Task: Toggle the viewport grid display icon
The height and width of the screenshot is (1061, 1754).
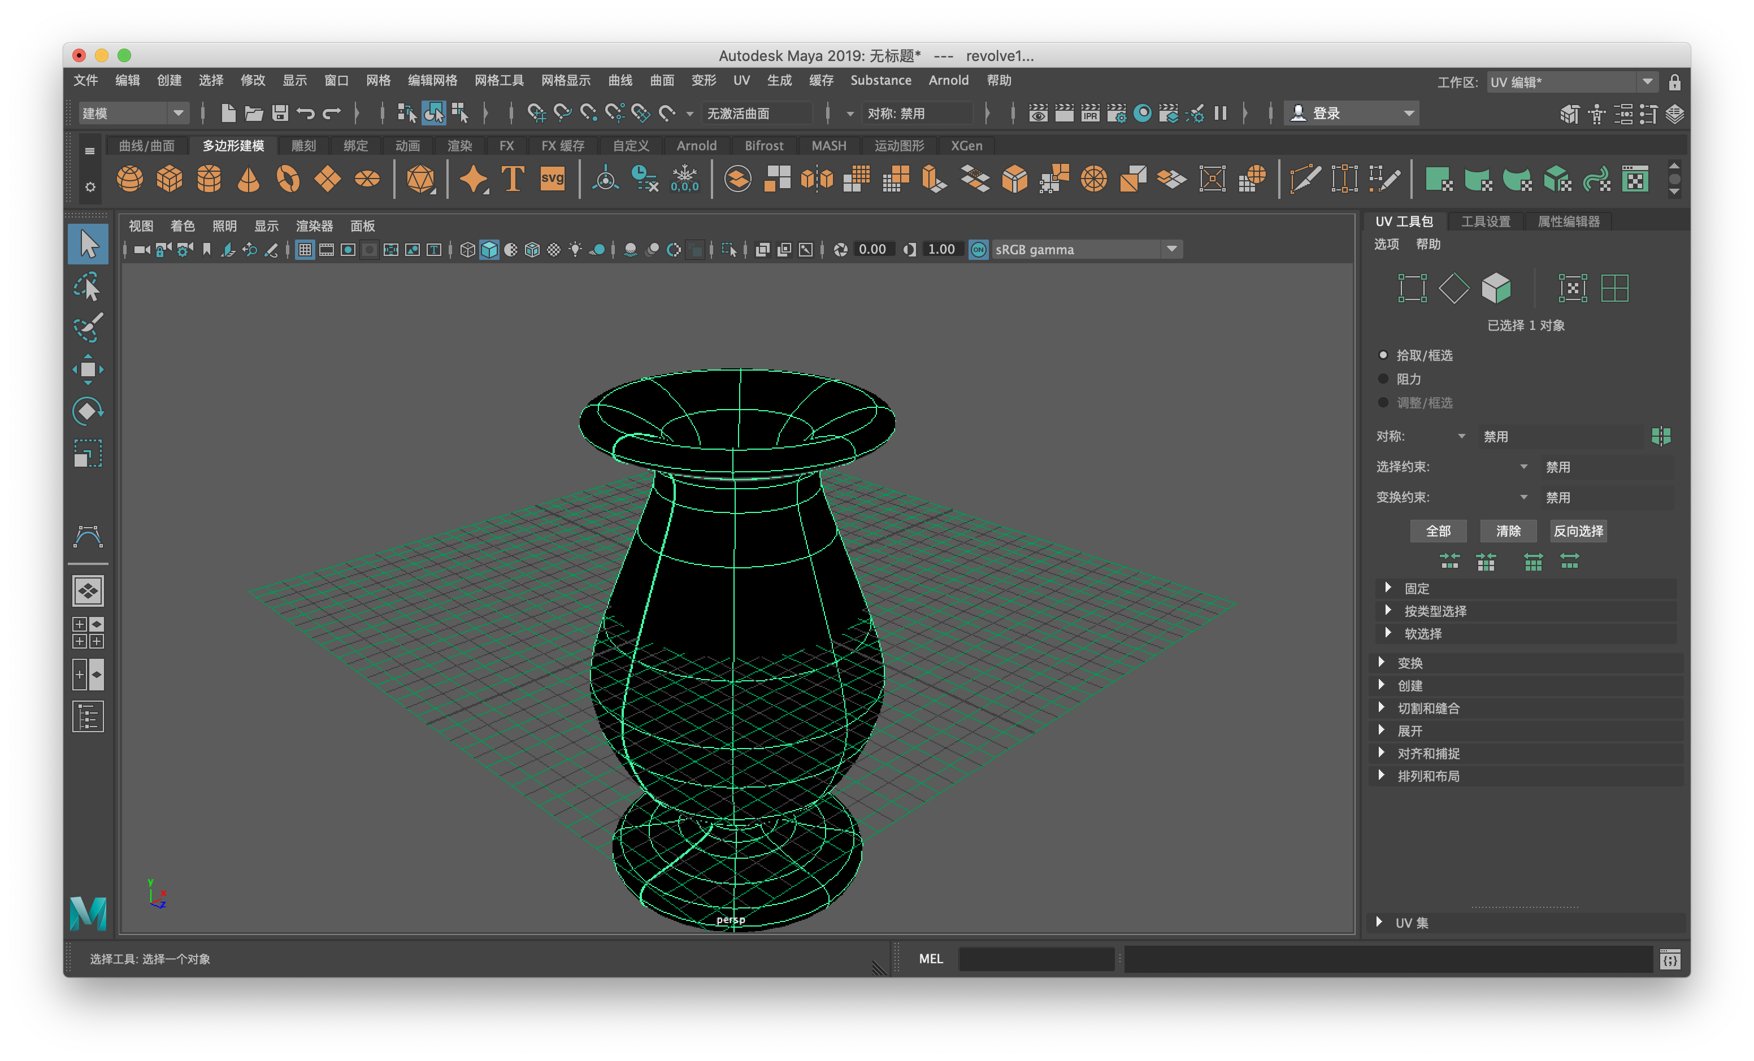Action: (x=305, y=250)
